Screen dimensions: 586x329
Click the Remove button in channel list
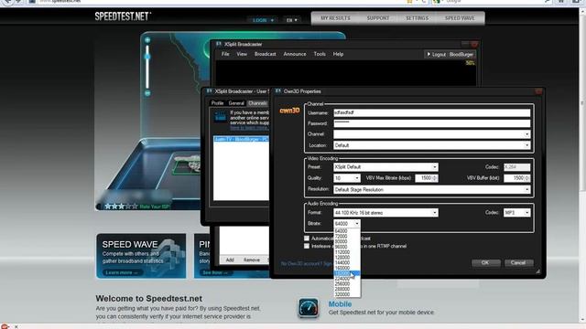(x=252, y=260)
